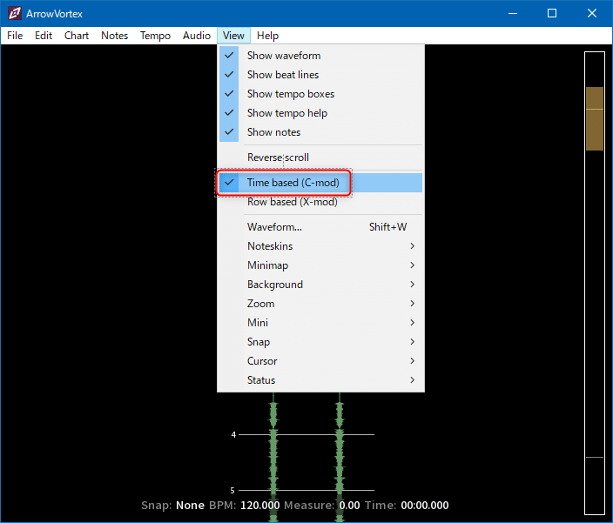Expand the Background submenu
The height and width of the screenshot is (523, 613).
tap(320, 285)
